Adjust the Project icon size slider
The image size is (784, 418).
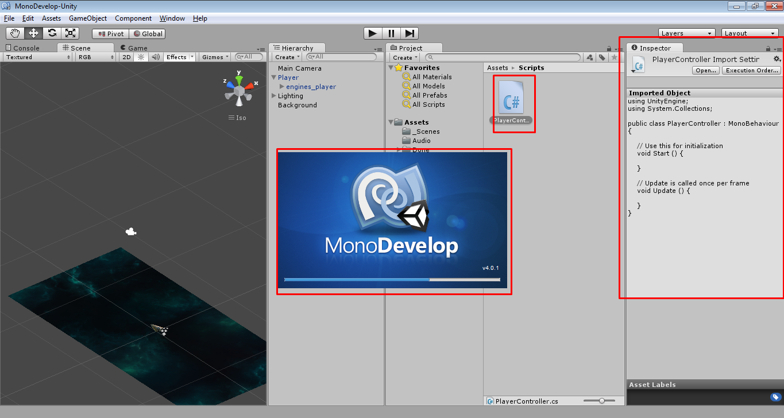(601, 400)
